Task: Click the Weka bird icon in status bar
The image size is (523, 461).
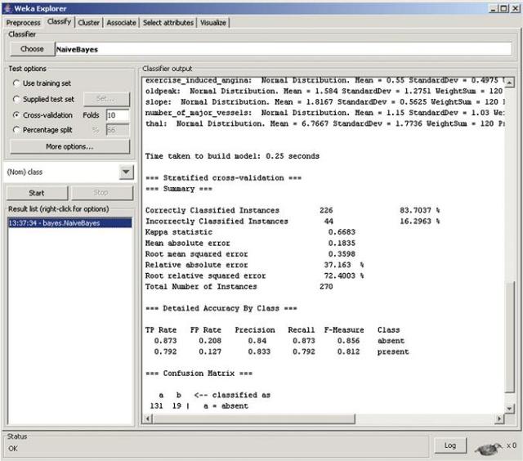Action: coord(489,448)
